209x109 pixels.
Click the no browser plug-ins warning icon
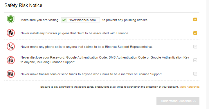(x=11, y=33)
